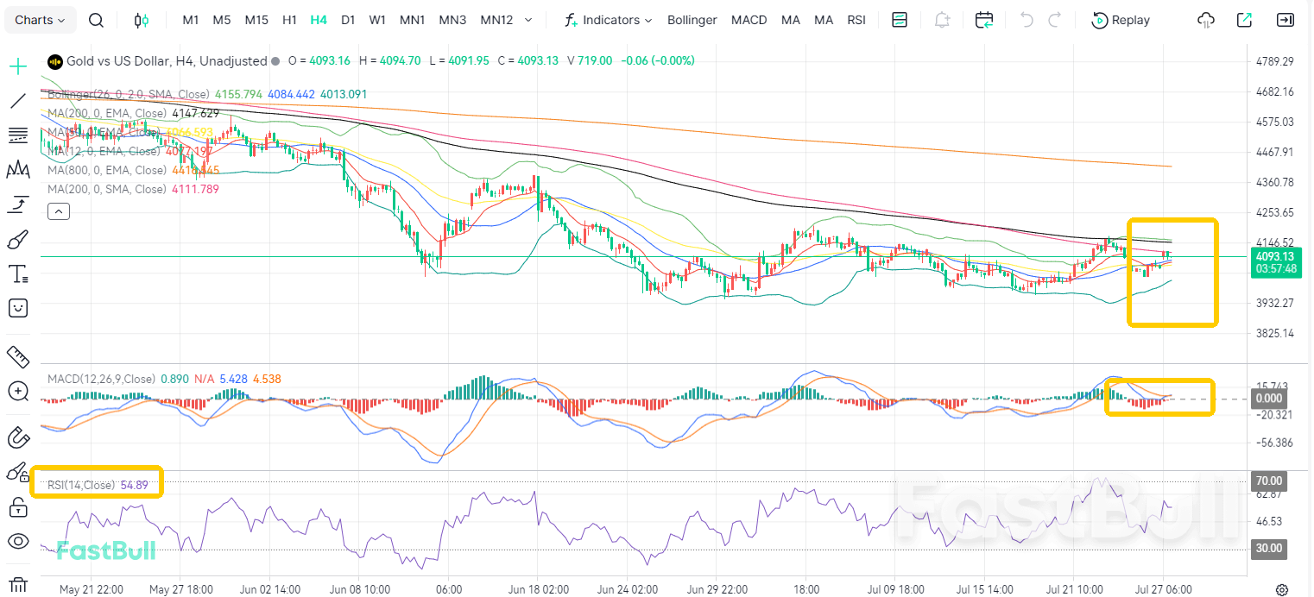Add a price alert bell

click(942, 20)
